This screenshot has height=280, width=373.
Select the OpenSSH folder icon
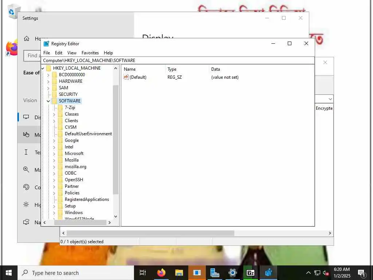60,180
